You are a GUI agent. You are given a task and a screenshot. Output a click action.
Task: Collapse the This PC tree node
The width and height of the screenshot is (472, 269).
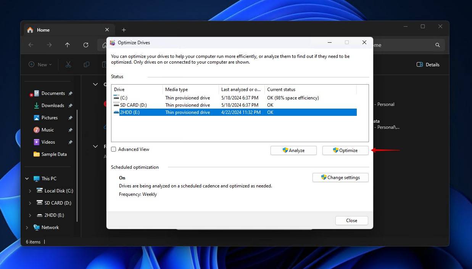click(x=27, y=179)
